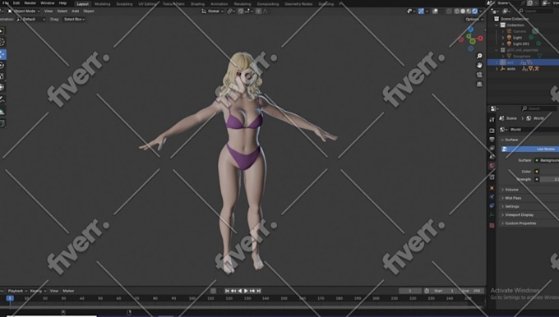Image resolution: width=559 pixels, height=317 pixels.
Task: Switch to the Shading workspace tab
Action: [x=197, y=4]
